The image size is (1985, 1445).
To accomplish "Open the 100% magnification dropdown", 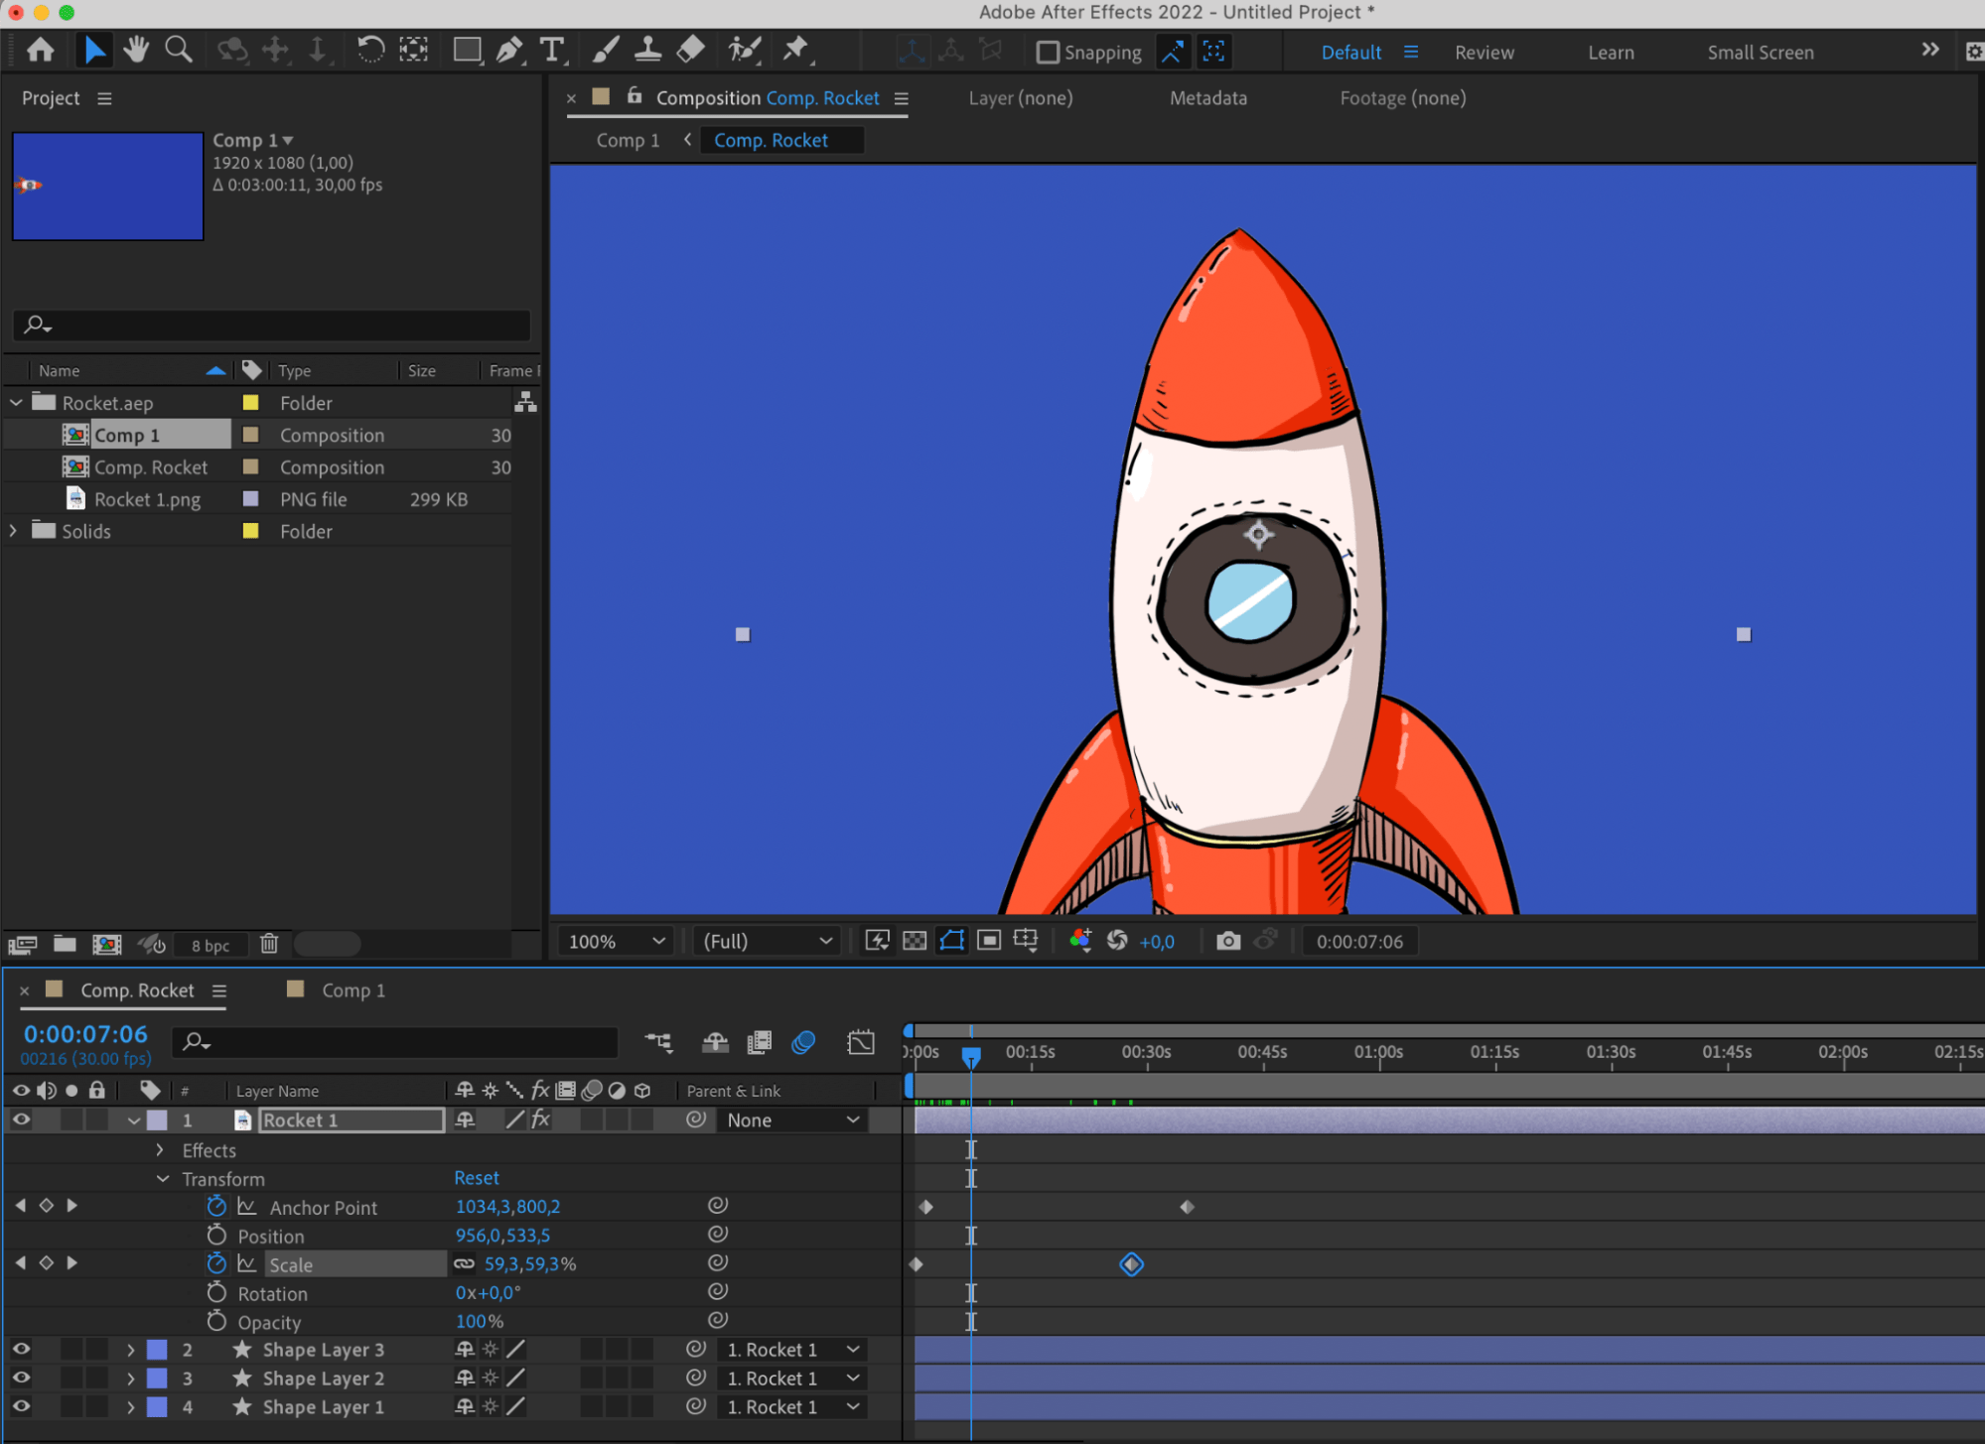I will tap(616, 941).
